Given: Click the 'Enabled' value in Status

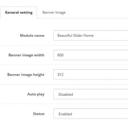Looking at the screenshot, I should click(x=65, y=114).
